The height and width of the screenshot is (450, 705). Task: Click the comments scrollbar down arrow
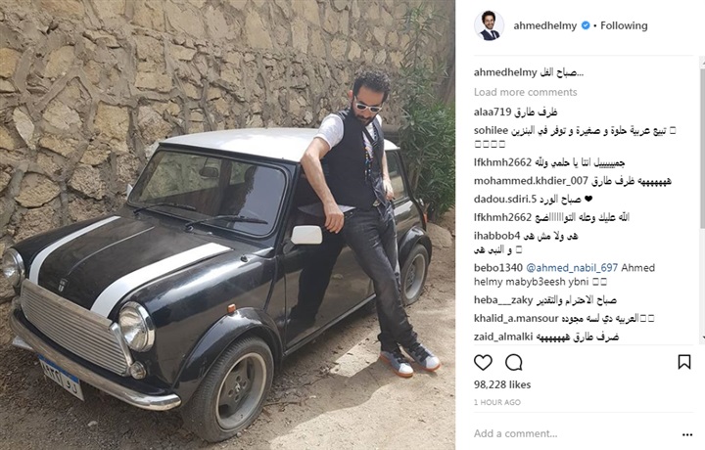[x=702, y=337]
